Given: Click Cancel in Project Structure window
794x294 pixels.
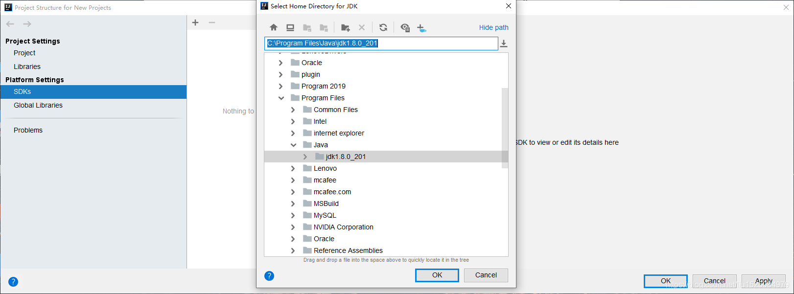Looking at the screenshot, I should [x=715, y=281].
